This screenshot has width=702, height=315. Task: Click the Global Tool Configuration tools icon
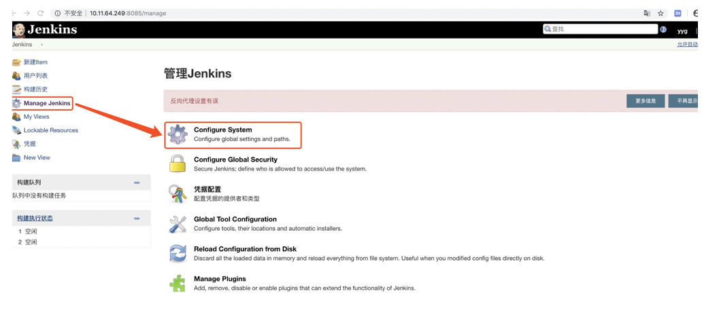[x=178, y=224]
